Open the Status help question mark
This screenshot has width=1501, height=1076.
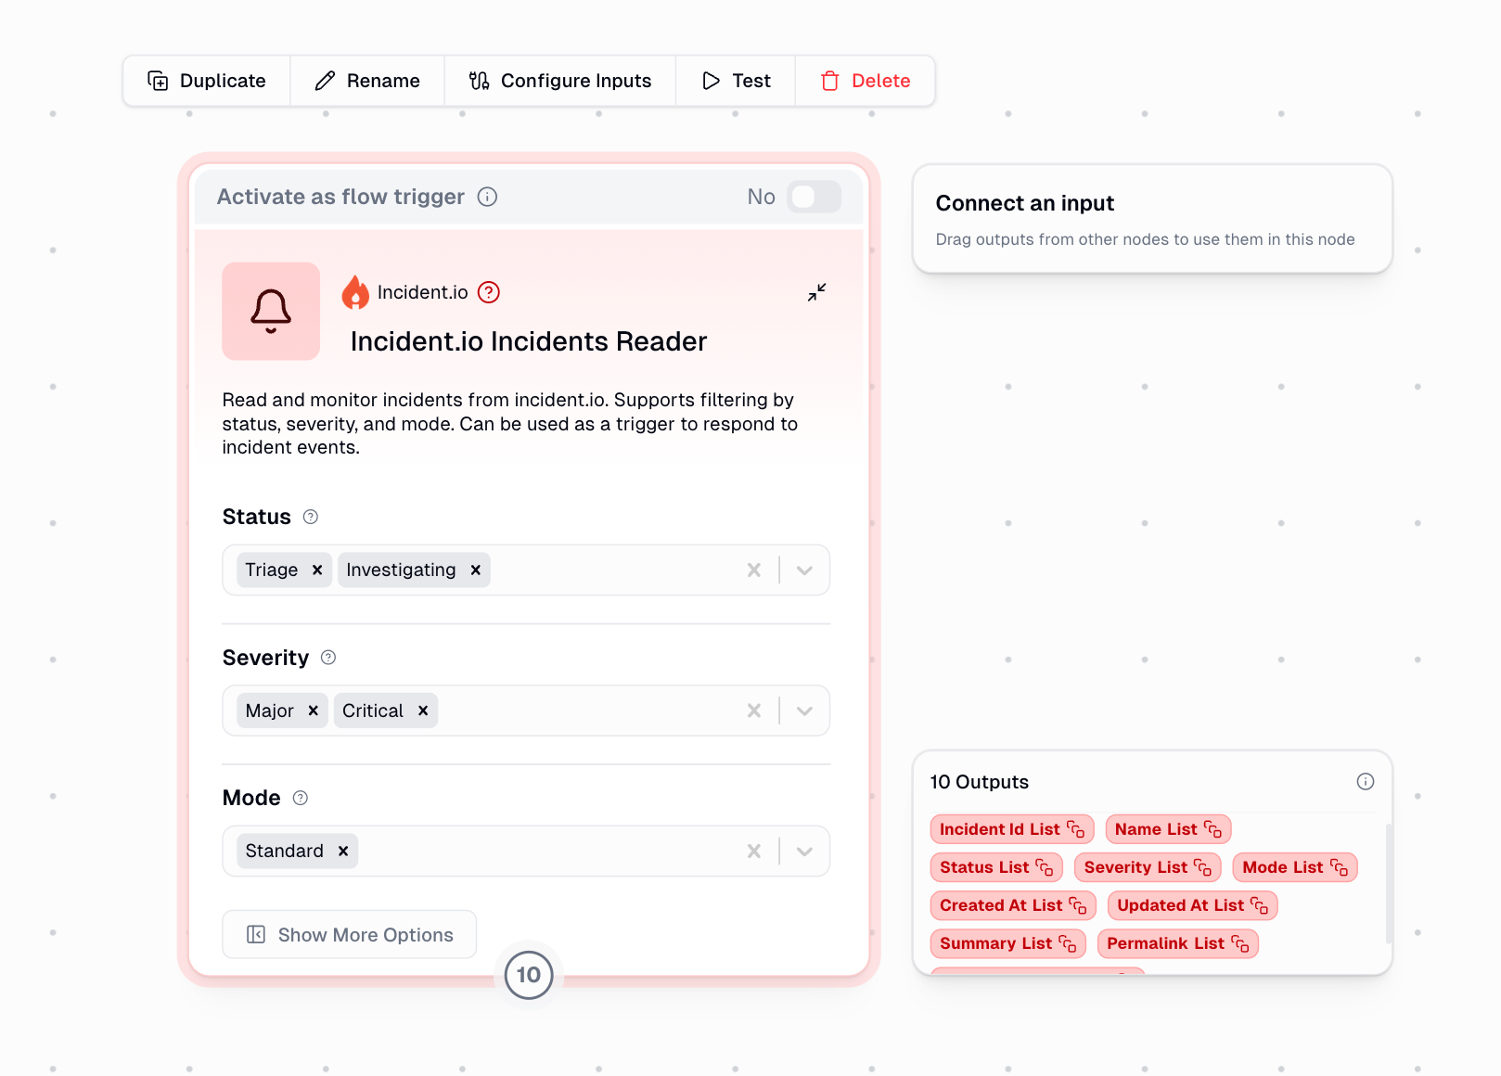(311, 517)
